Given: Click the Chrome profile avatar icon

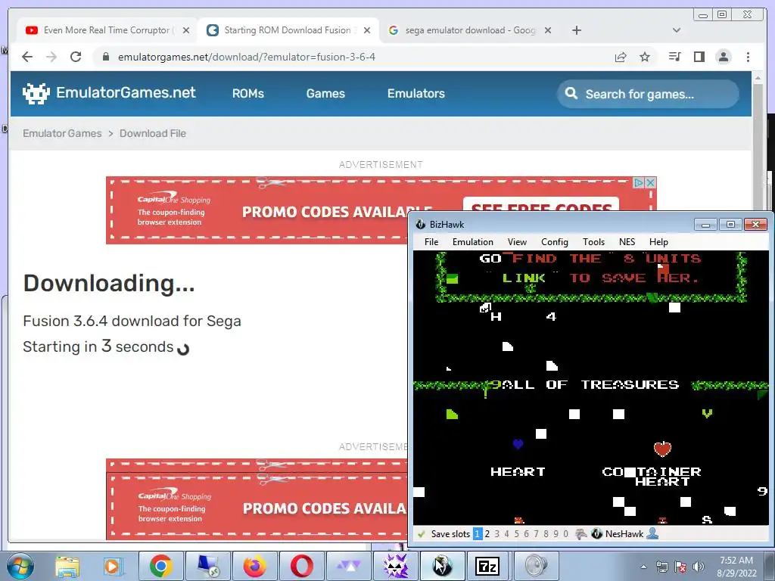Looking at the screenshot, I should 723,57.
